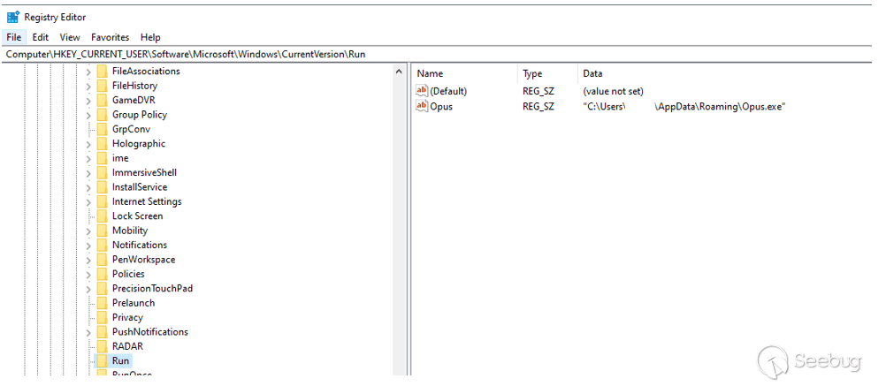Viewport: 886px width, 386px height.
Task: Open the View menu
Action: (70, 37)
